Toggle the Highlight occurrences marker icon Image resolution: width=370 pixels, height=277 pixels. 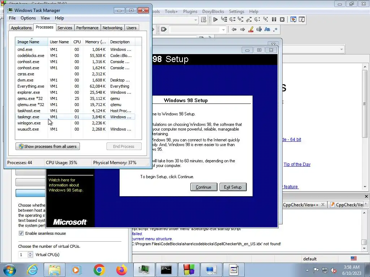coord(251,30)
